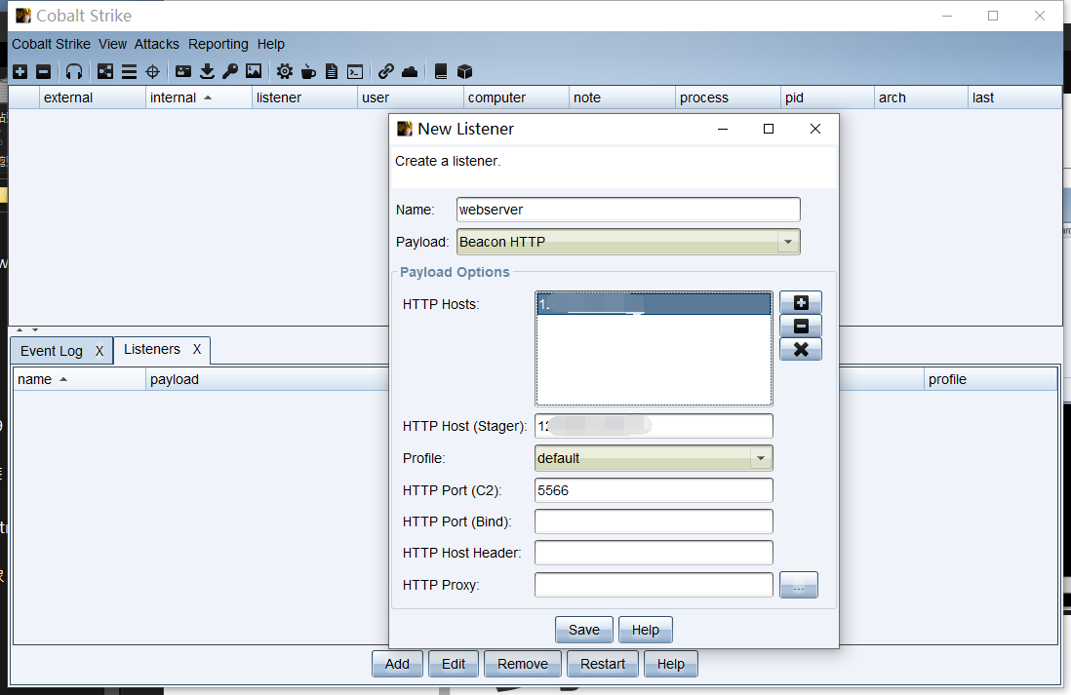This screenshot has height=695, width=1071.
Task: Open screenshots via the picture icon
Action: coord(254,71)
